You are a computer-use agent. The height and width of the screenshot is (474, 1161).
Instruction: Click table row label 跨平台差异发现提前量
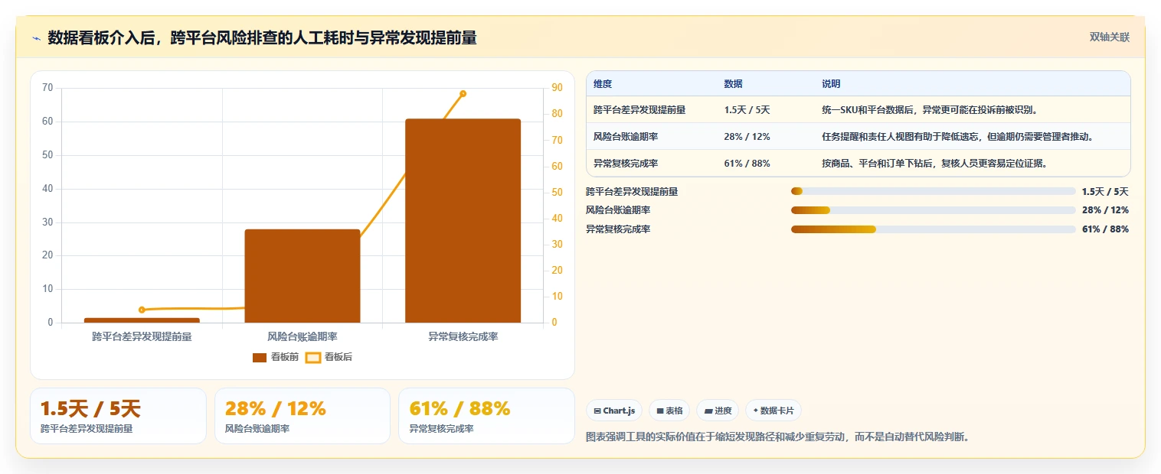click(x=639, y=110)
